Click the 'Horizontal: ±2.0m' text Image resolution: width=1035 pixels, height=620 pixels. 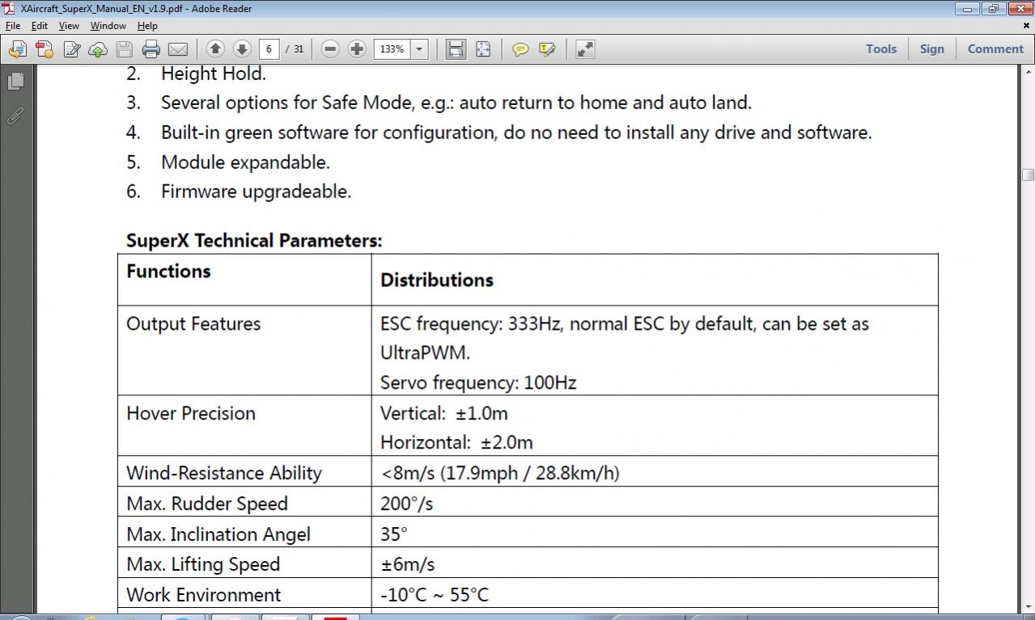click(456, 442)
